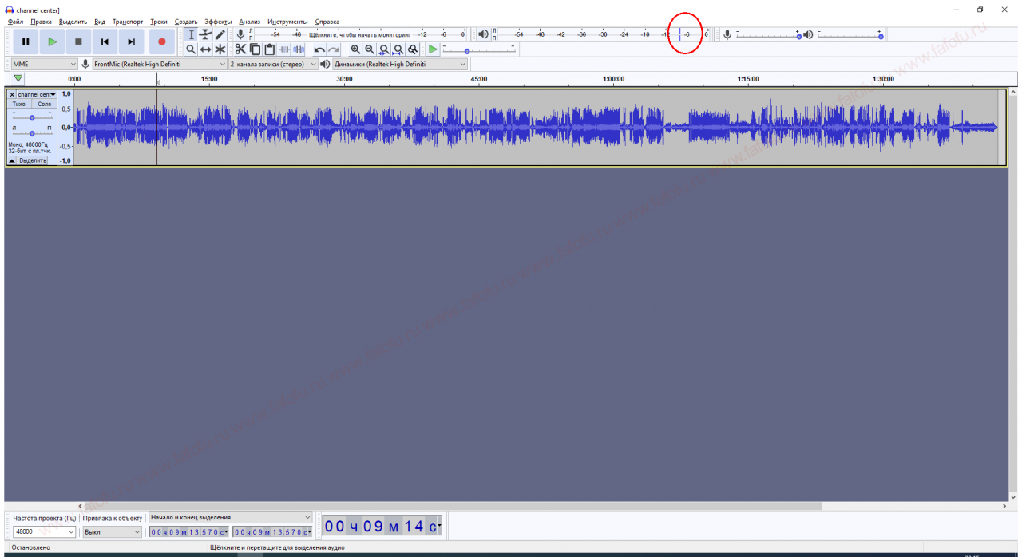Click the Paste clipboard icon
Image resolution: width=1022 pixels, height=557 pixels.
[269, 49]
